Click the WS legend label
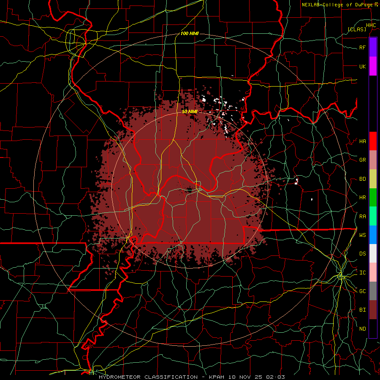 (362, 235)
